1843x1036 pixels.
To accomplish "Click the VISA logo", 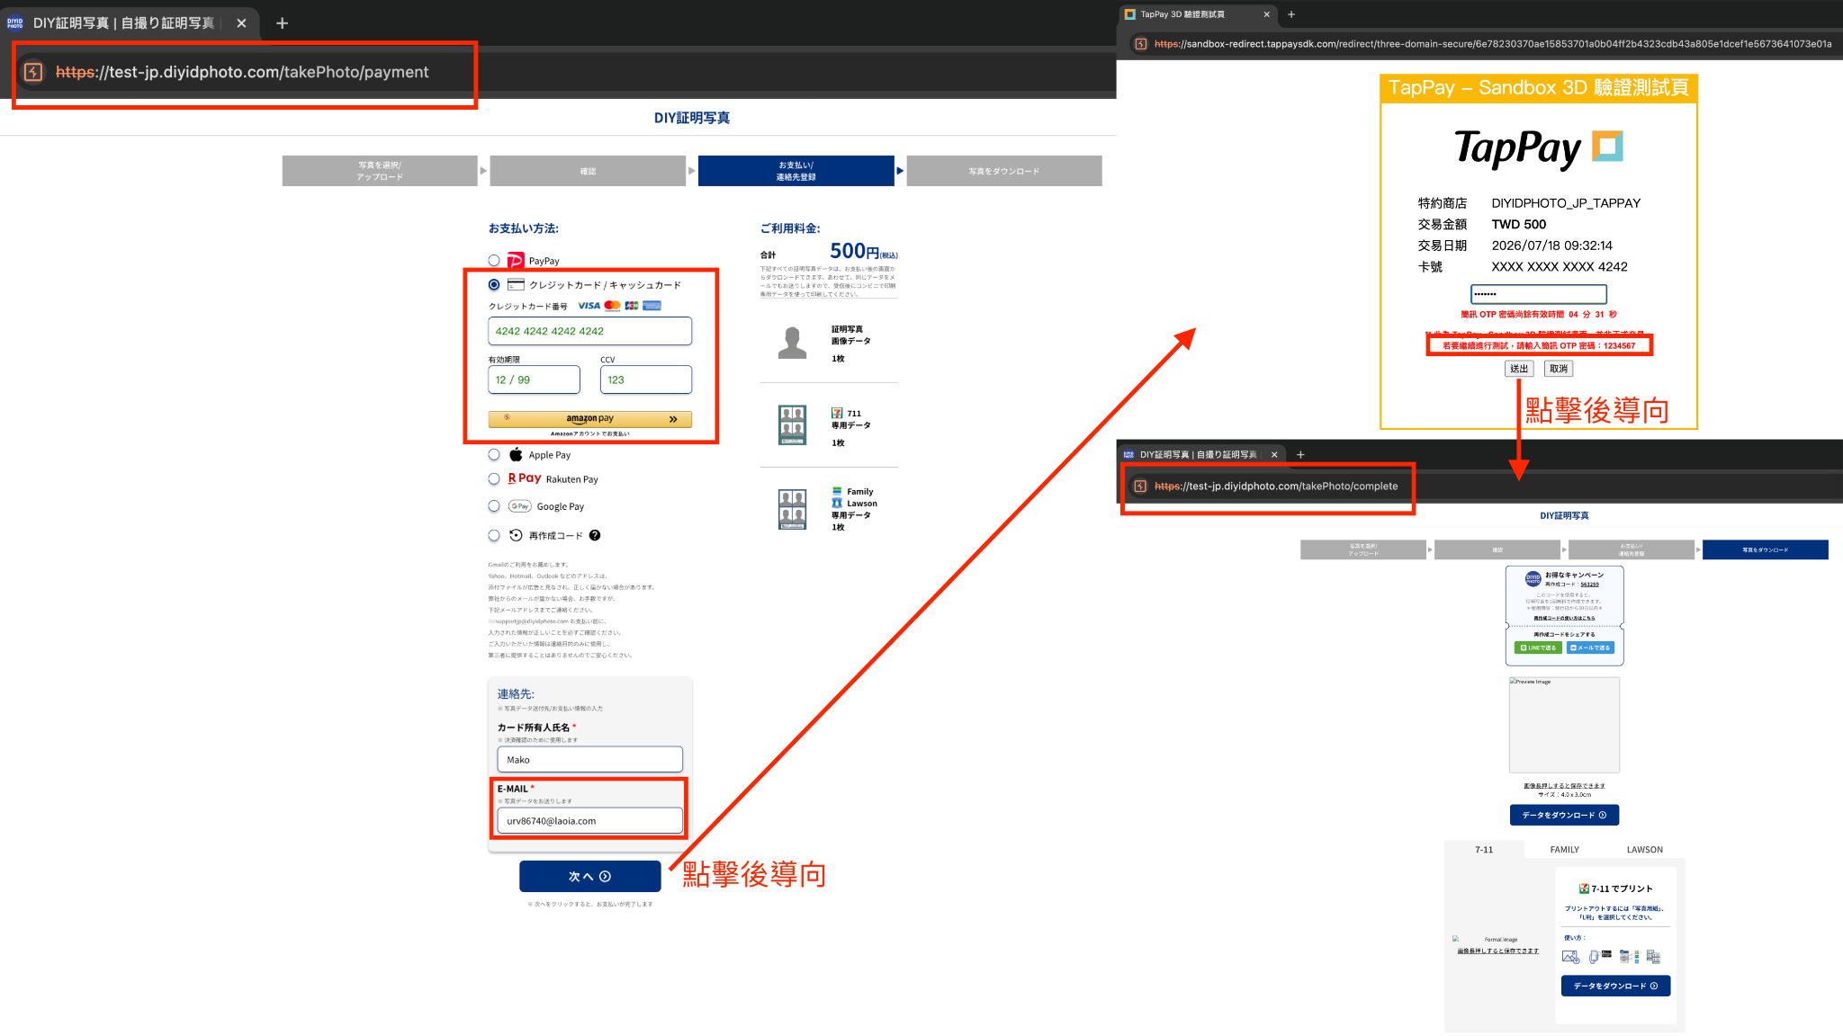I will [589, 306].
